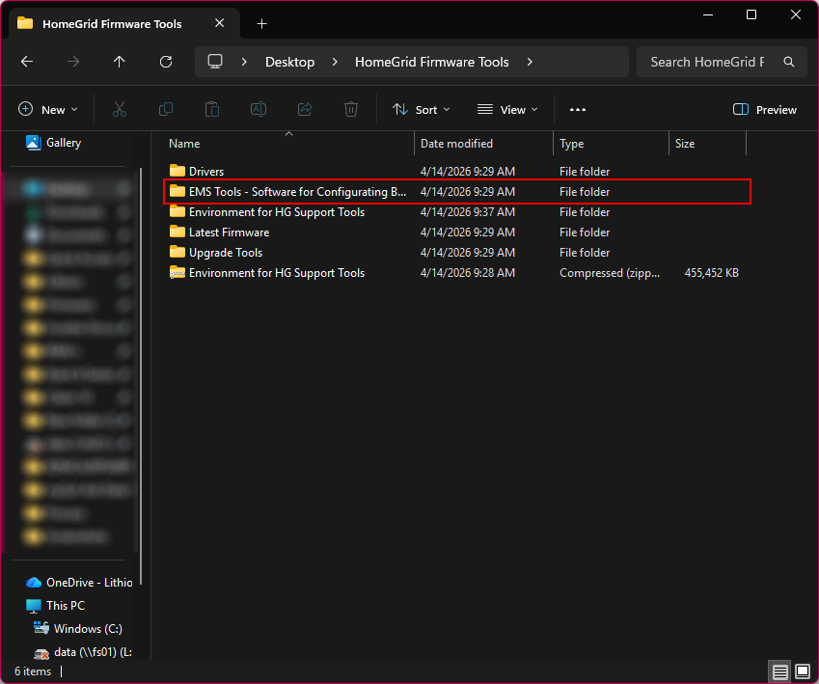This screenshot has height=684, width=819.
Task: Click the Drivers row File folder type cell
Action: [x=585, y=172]
